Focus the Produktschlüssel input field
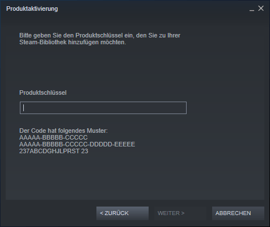Screen dimensions: 270x227 (103, 108)
